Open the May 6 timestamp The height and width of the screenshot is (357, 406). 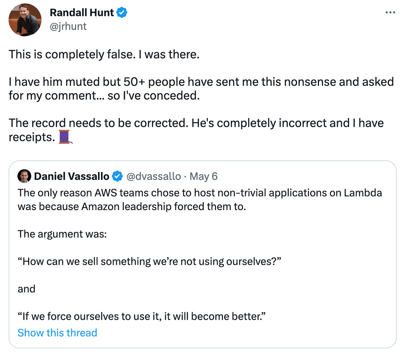click(203, 176)
